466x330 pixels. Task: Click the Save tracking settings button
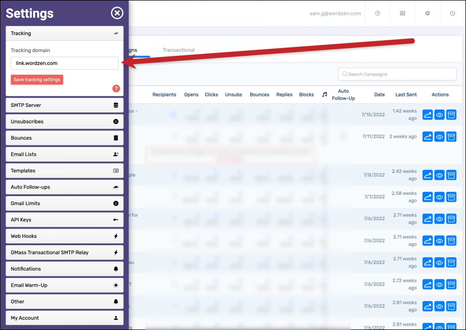[x=37, y=80]
